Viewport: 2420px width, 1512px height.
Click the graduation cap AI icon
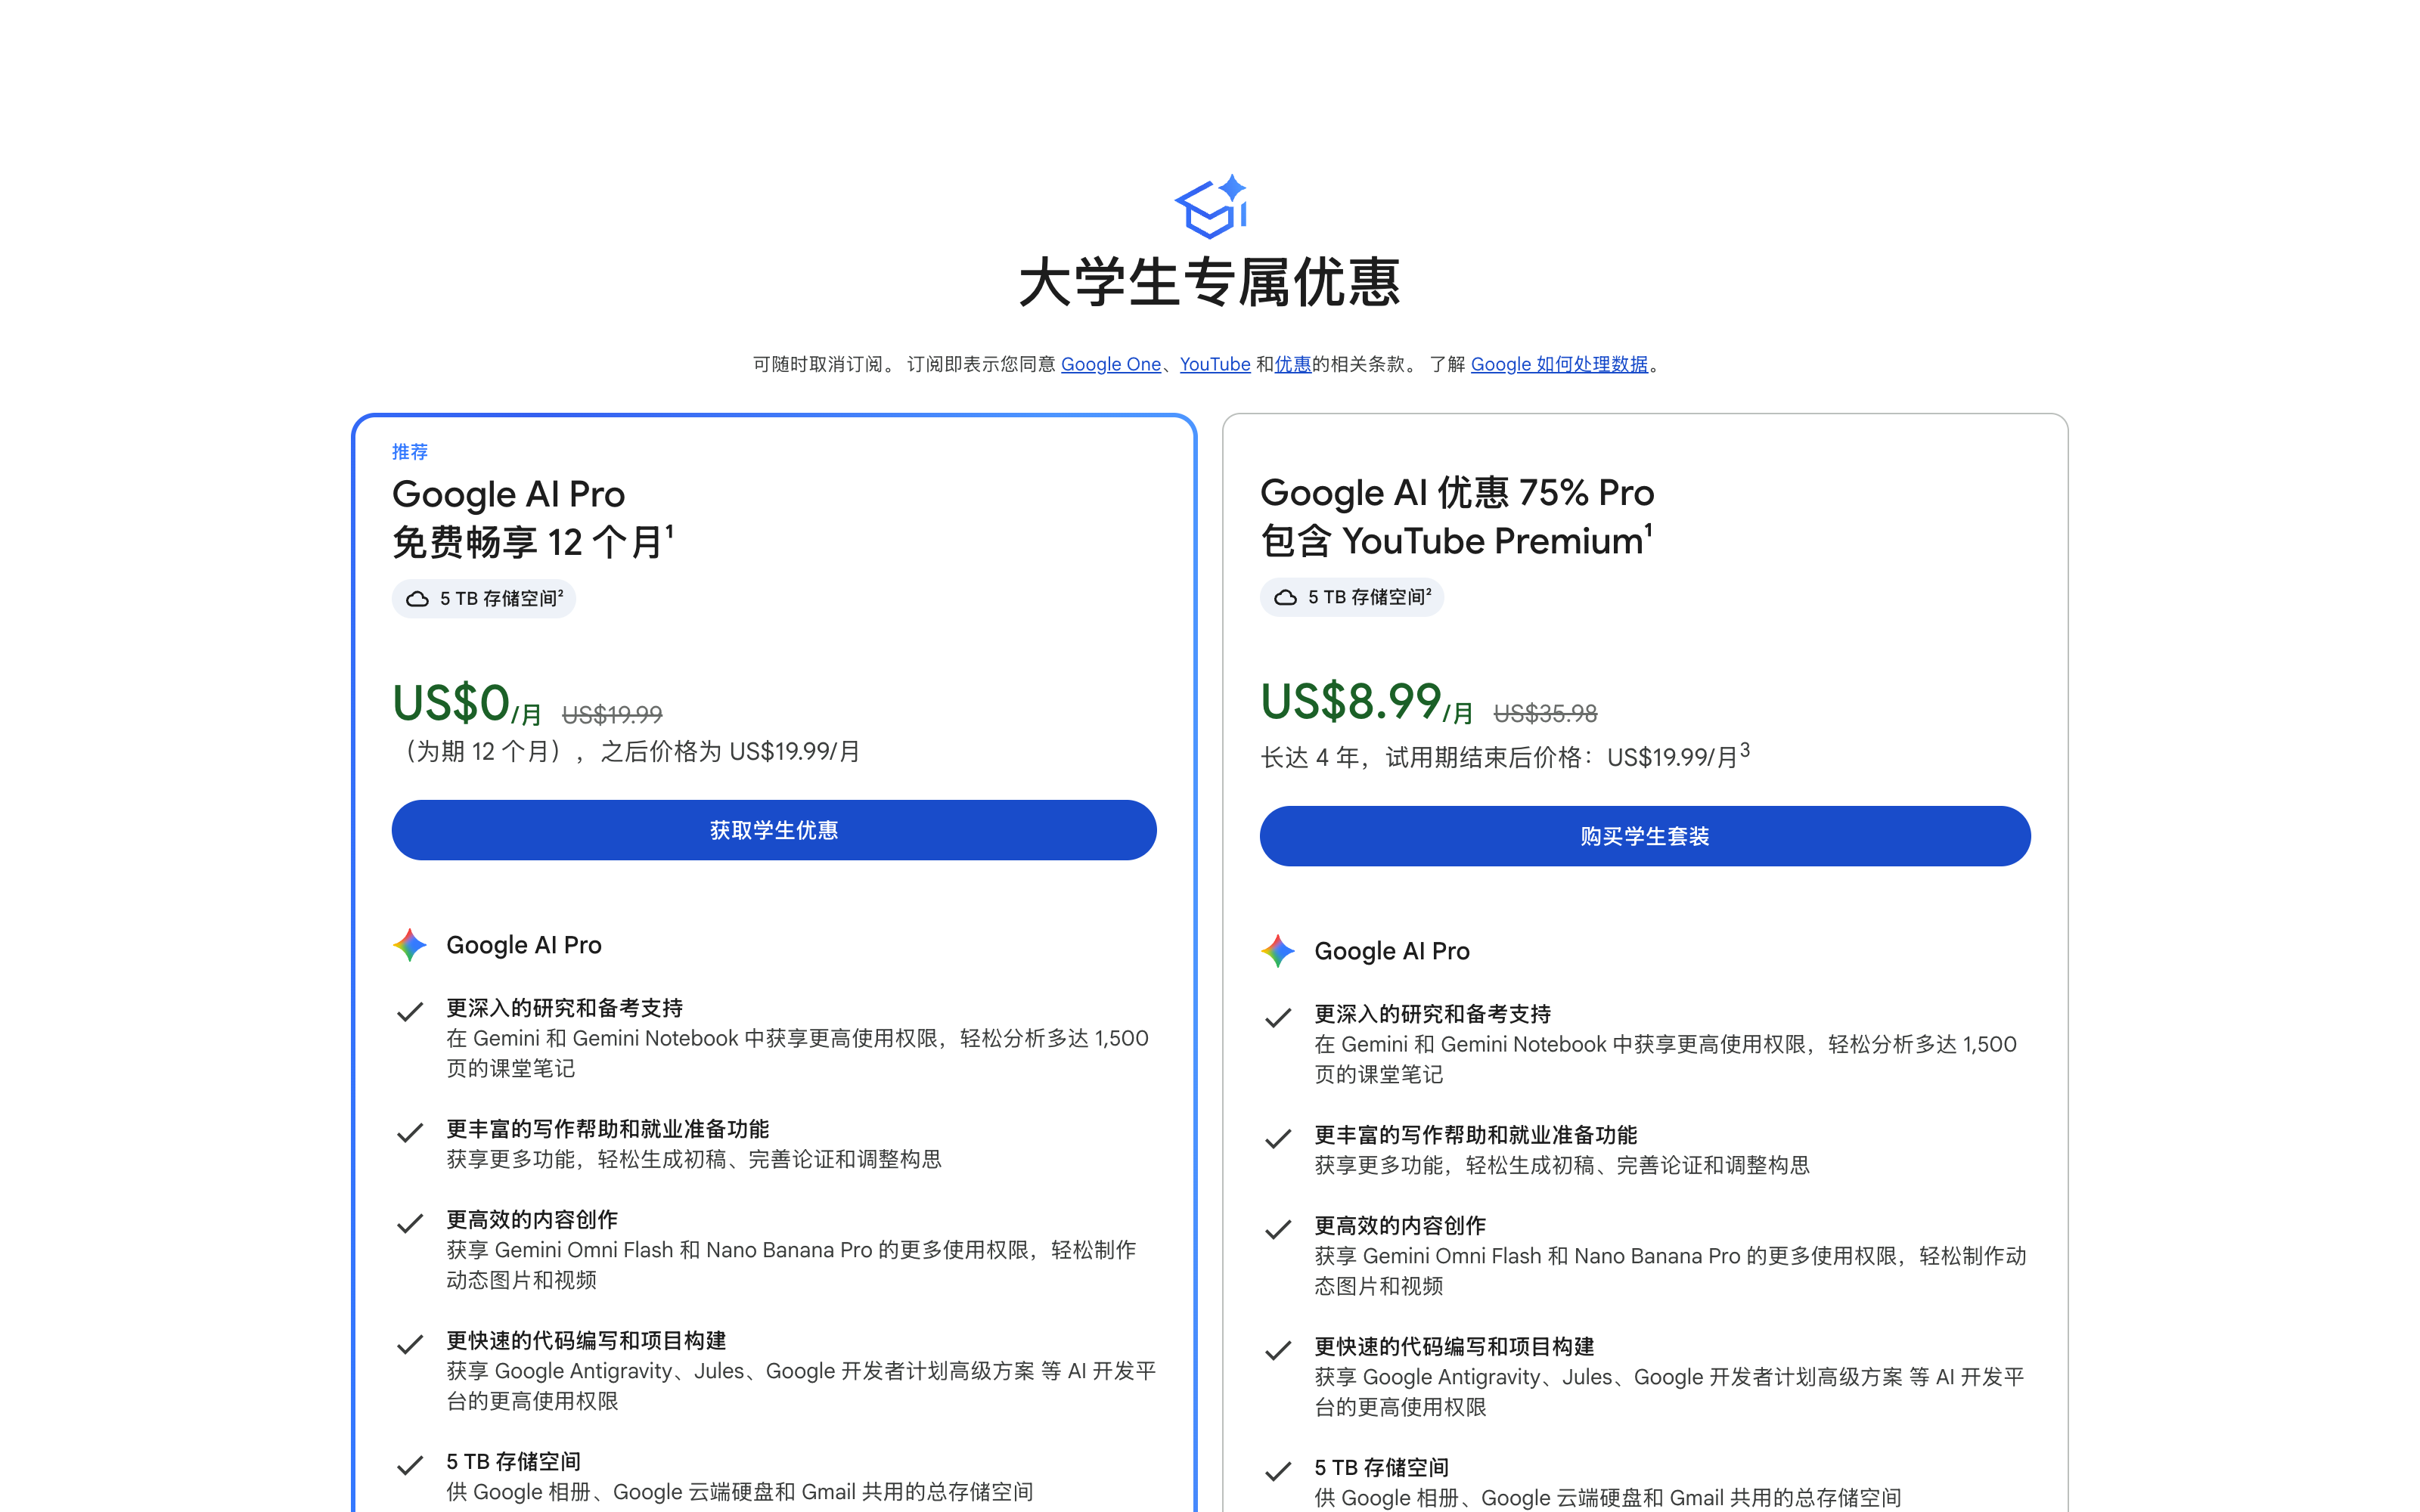1210,207
